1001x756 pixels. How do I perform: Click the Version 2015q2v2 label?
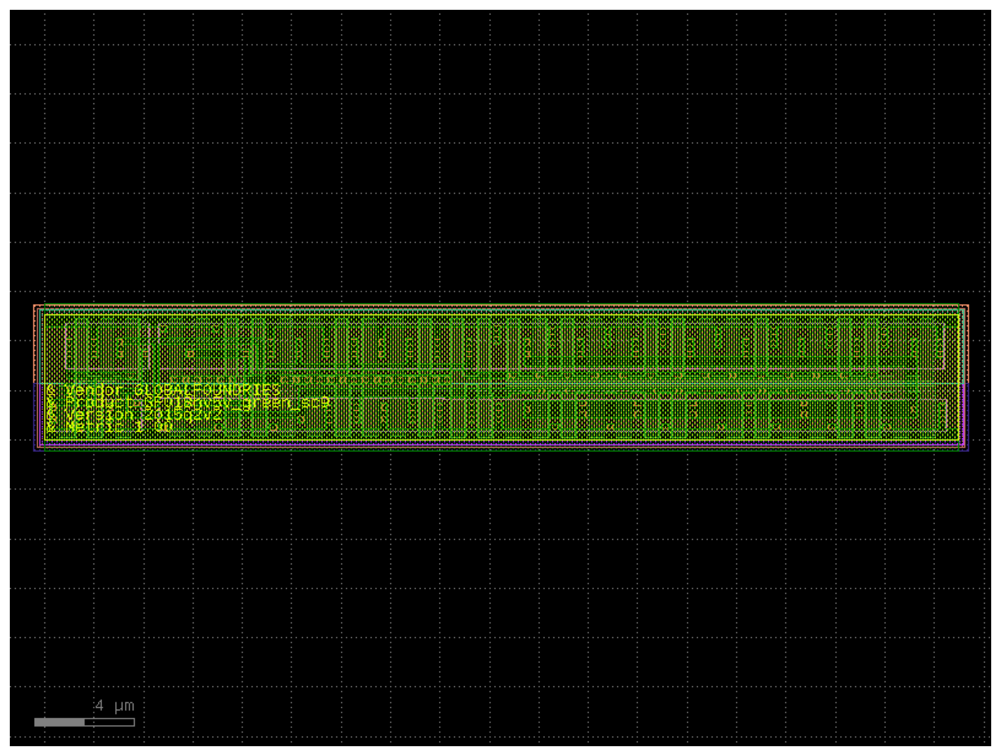[134, 415]
